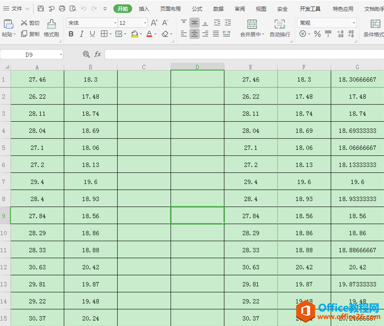Screen dimensions: 384x326
Task: Switch to 审阅 Review tab
Action: click(x=240, y=9)
